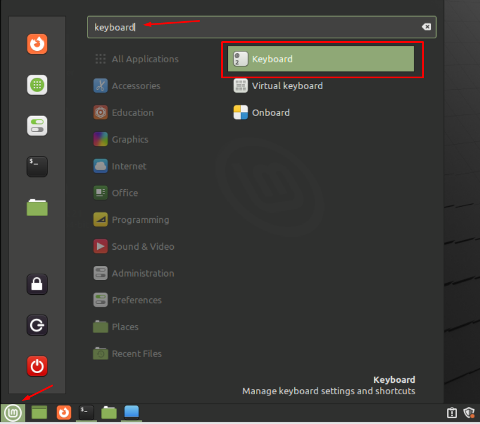Open Terminal from the taskbar

point(86,413)
